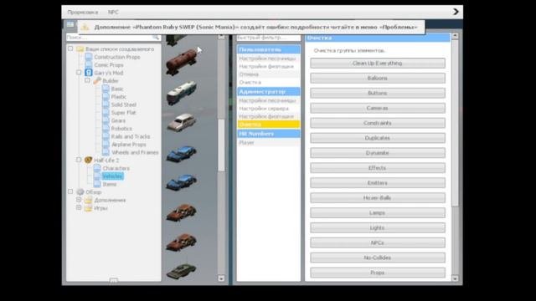Click the page icon beside Gears

[x=106, y=120]
